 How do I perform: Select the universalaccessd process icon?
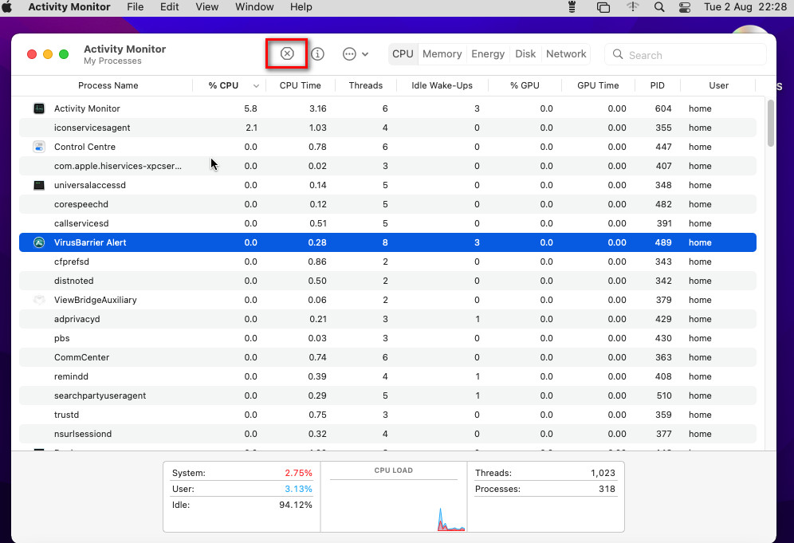(39, 185)
